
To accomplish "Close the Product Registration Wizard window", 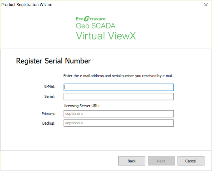I will click(x=206, y=5).
